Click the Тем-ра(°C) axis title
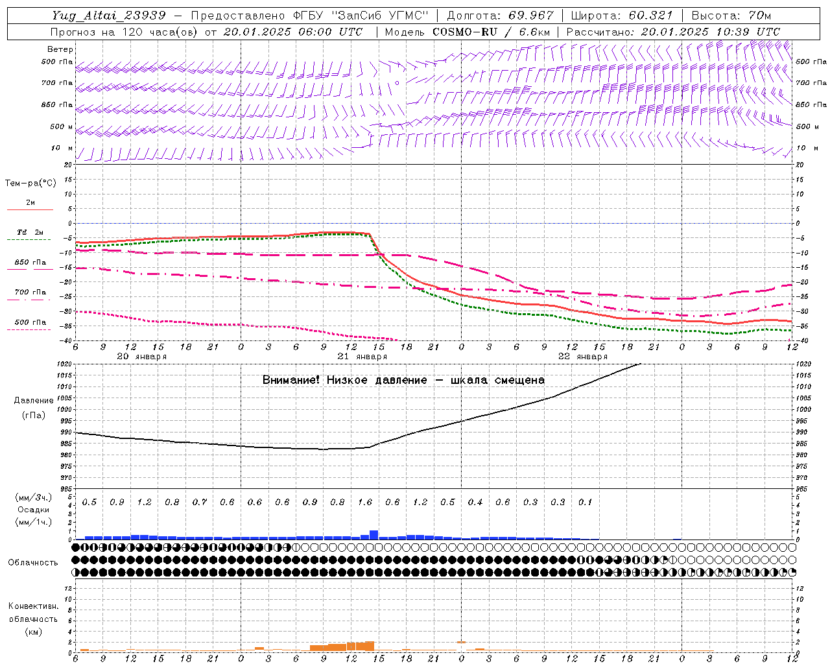Viewport: 830px width, 664px height. (30, 184)
